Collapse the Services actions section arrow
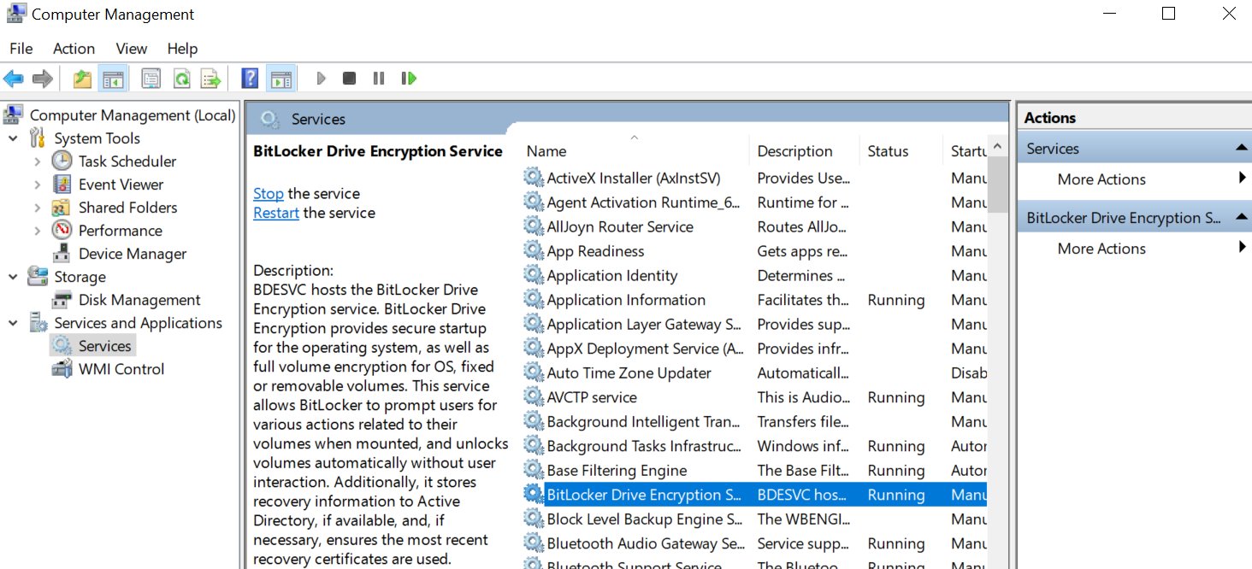Screen dimensions: 1252x569 point(1242,149)
